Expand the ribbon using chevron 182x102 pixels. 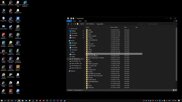coord(174,21)
